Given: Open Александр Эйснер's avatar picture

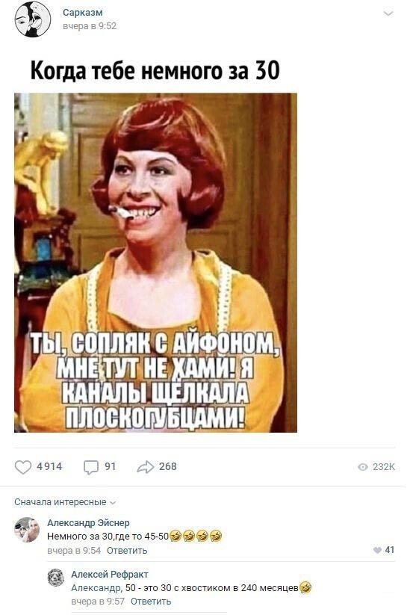Looking at the screenshot, I should click(x=27, y=530).
